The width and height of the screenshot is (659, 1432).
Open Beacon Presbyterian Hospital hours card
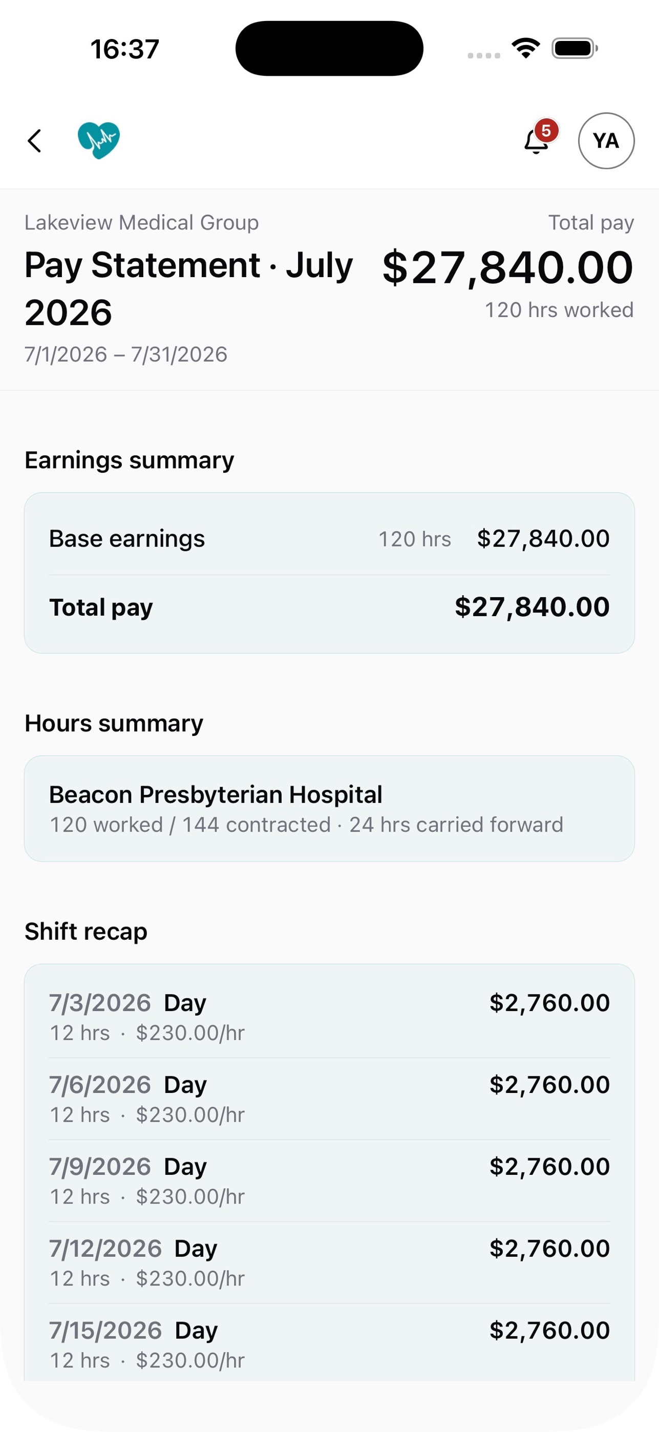coord(330,809)
